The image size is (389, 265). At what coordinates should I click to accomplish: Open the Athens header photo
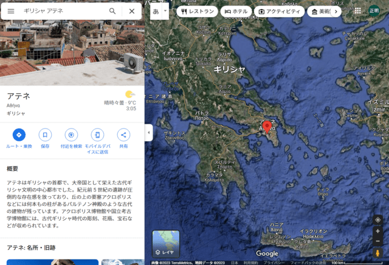72,53
